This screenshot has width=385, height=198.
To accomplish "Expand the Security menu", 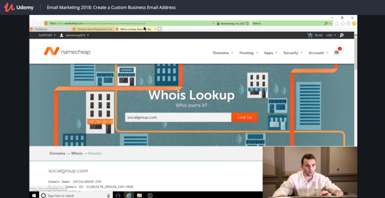I will (293, 53).
